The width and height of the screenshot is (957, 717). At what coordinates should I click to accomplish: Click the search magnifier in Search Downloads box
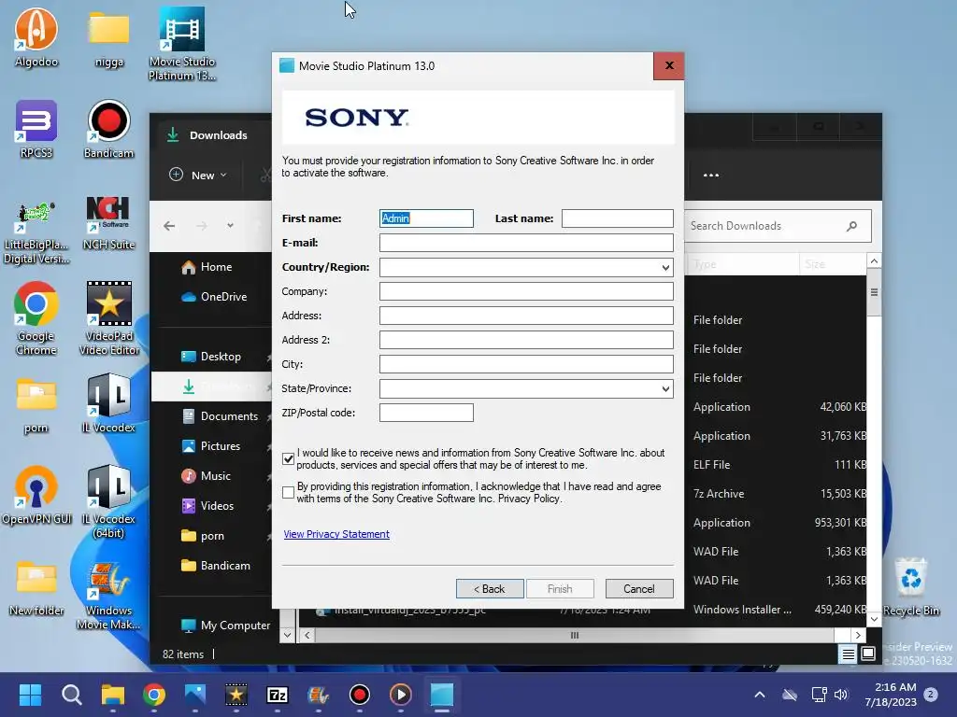pos(851,226)
